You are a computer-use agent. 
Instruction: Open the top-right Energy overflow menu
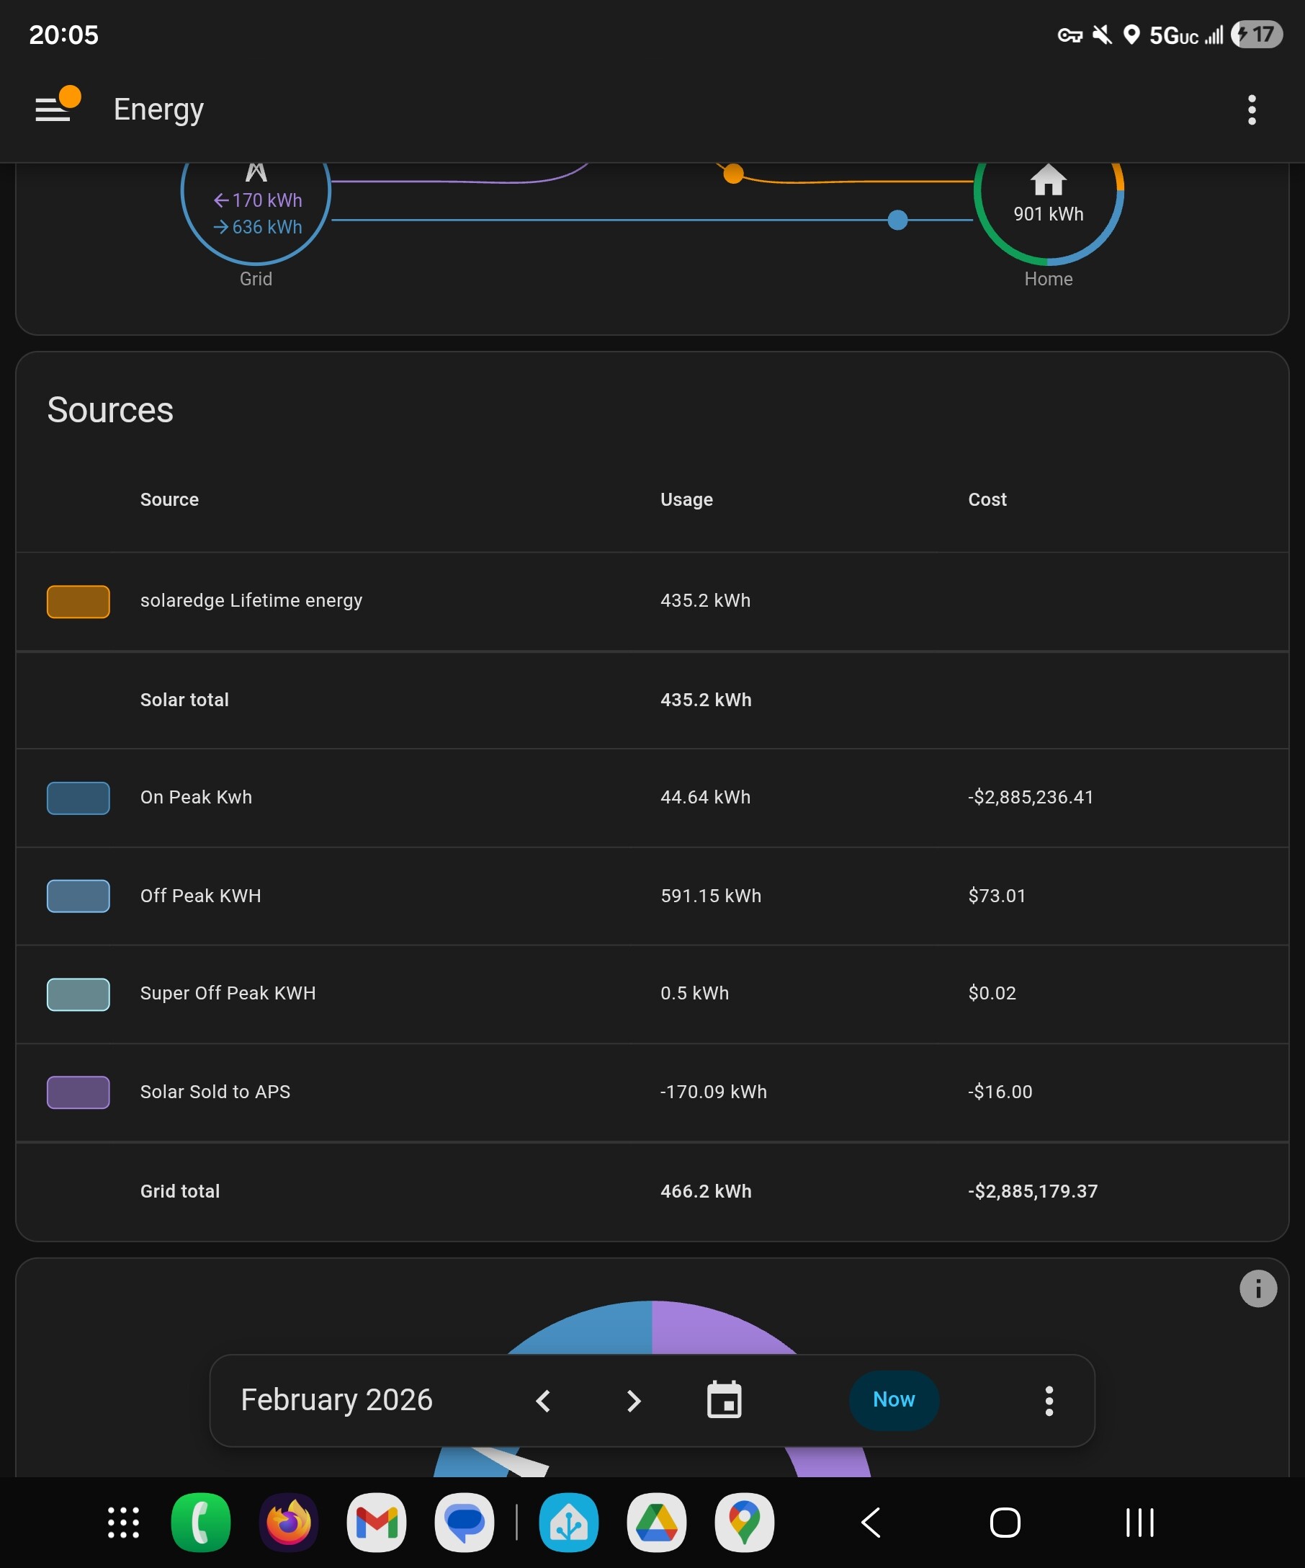pyautogui.click(x=1252, y=110)
